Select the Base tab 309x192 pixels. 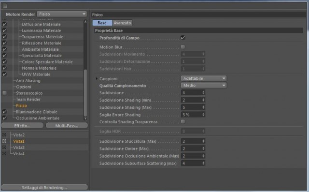pyautogui.click(x=102, y=23)
